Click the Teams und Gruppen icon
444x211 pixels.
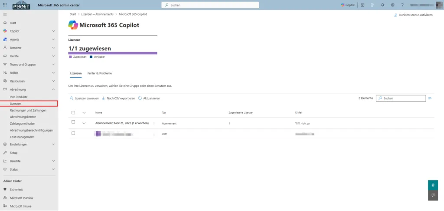(x=5, y=64)
